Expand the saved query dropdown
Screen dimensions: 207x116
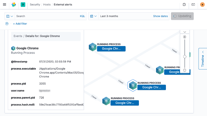[x=10, y=16]
